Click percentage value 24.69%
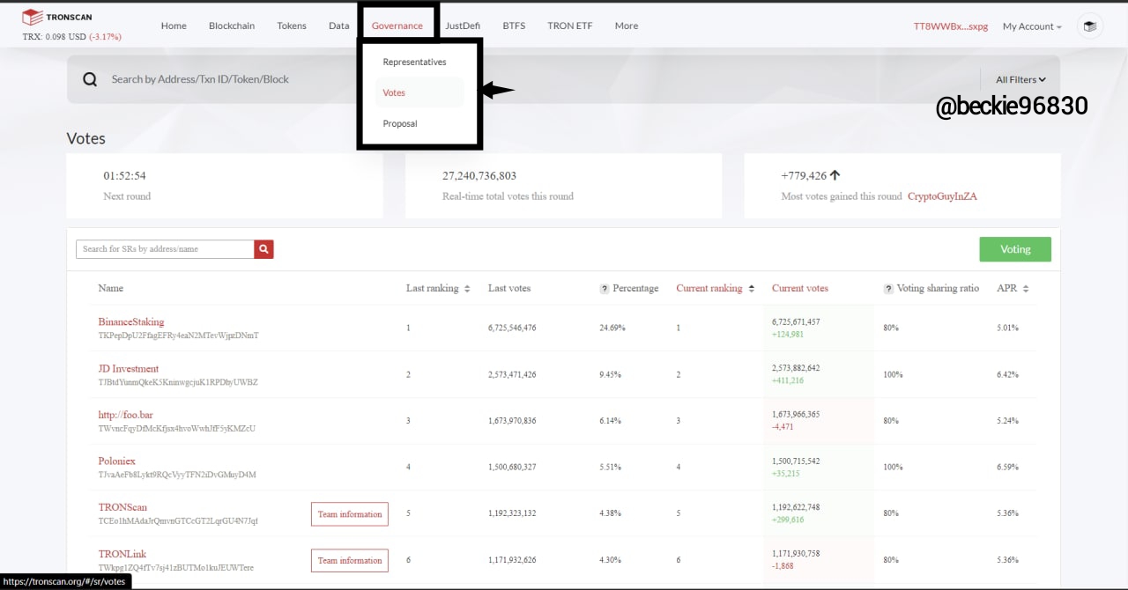This screenshot has height=590, width=1128. [612, 328]
